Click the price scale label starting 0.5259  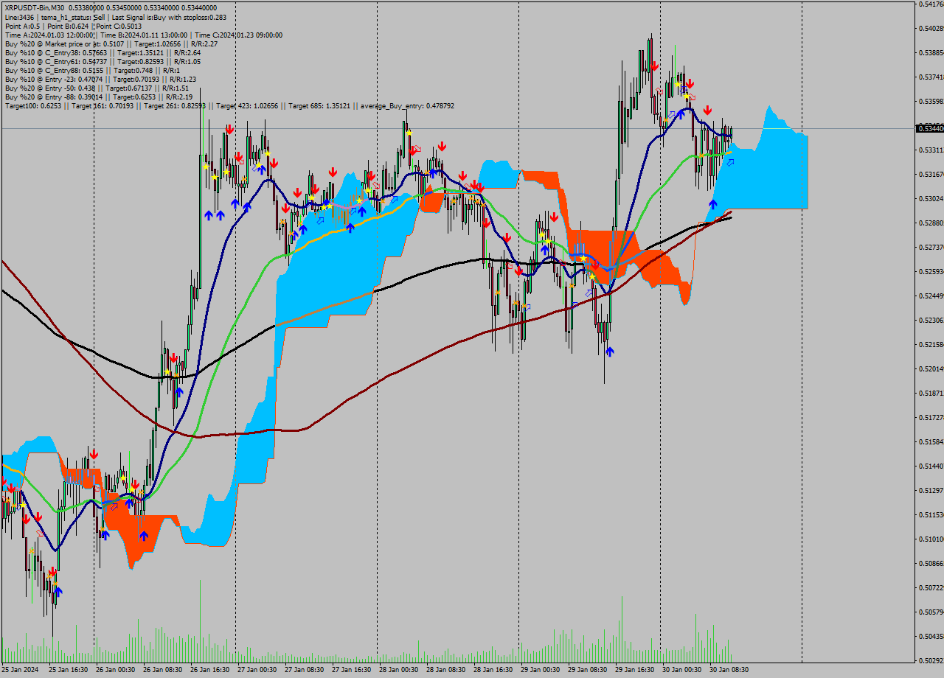[x=931, y=272]
